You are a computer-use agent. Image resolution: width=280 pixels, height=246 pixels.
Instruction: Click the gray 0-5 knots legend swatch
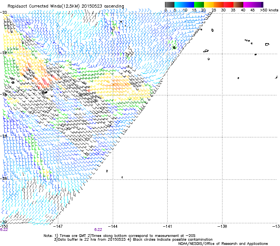[x=170, y=5]
